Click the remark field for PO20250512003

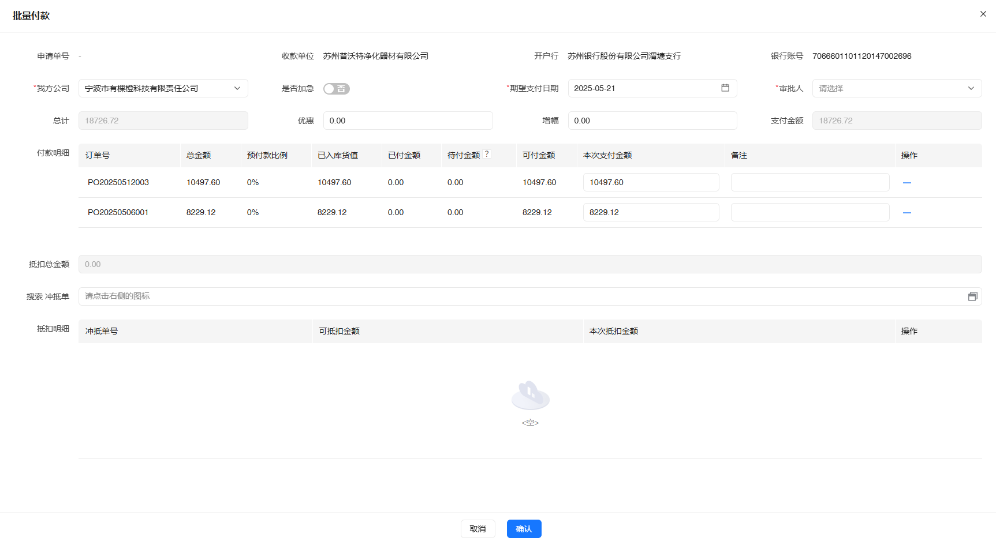coord(810,182)
